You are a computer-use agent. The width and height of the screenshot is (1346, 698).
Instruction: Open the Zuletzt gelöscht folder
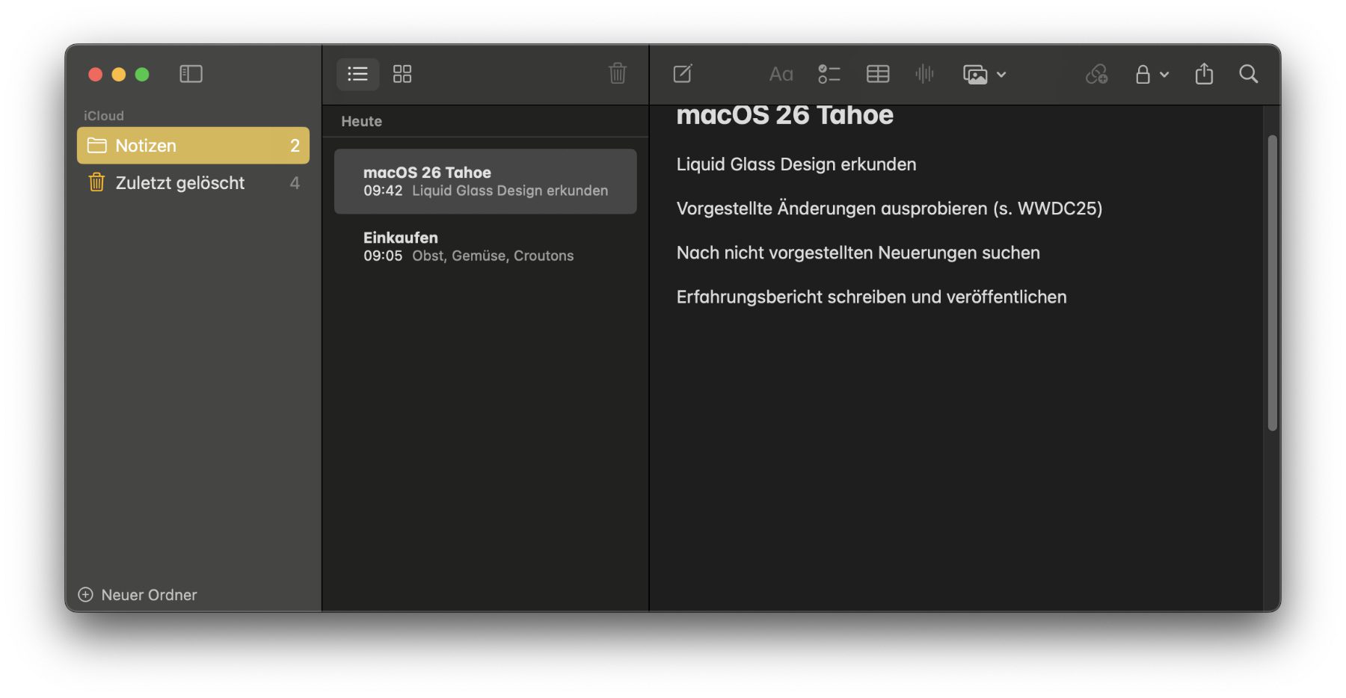click(x=193, y=183)
